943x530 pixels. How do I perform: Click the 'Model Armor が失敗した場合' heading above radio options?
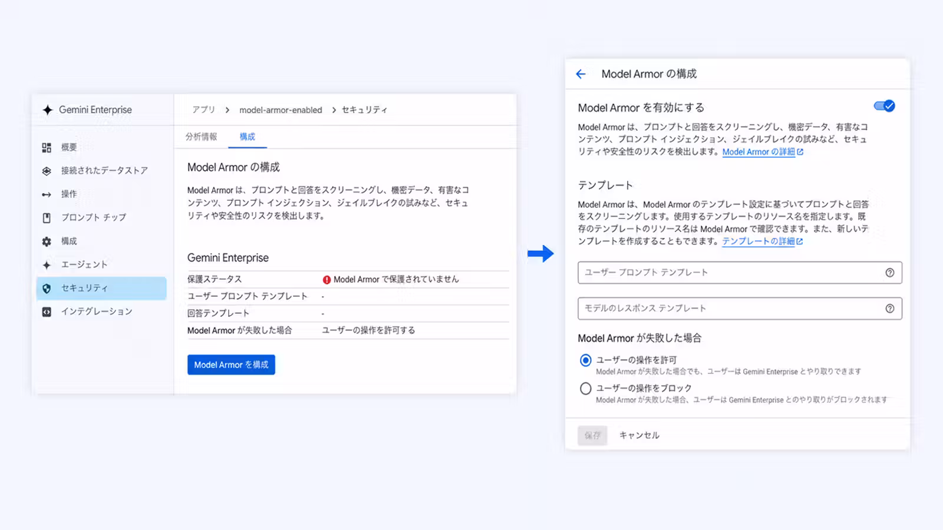[x=639, y=338]
